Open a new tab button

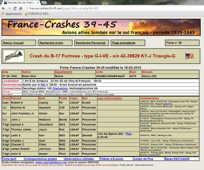tap(44, 3)
